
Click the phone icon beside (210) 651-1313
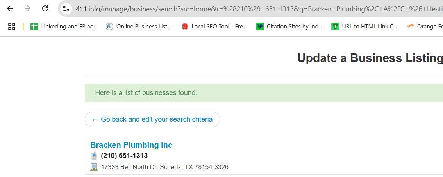click(94, 156)
